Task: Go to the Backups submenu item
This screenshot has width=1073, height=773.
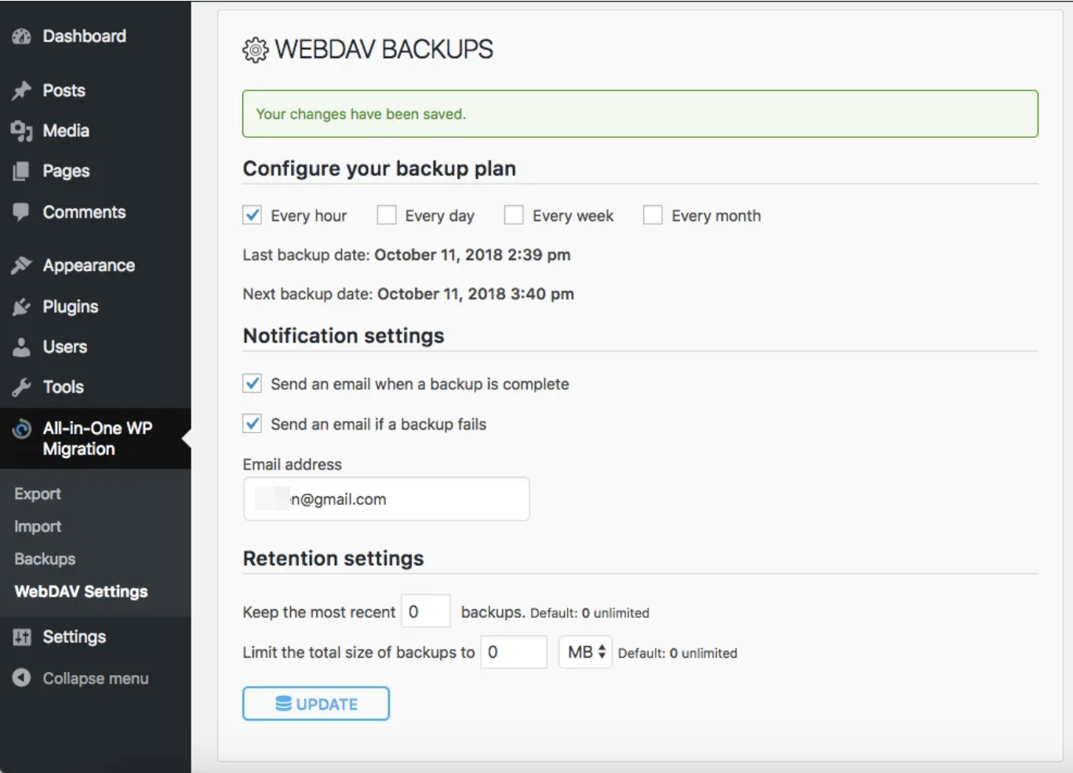Action: pos(45,559)
